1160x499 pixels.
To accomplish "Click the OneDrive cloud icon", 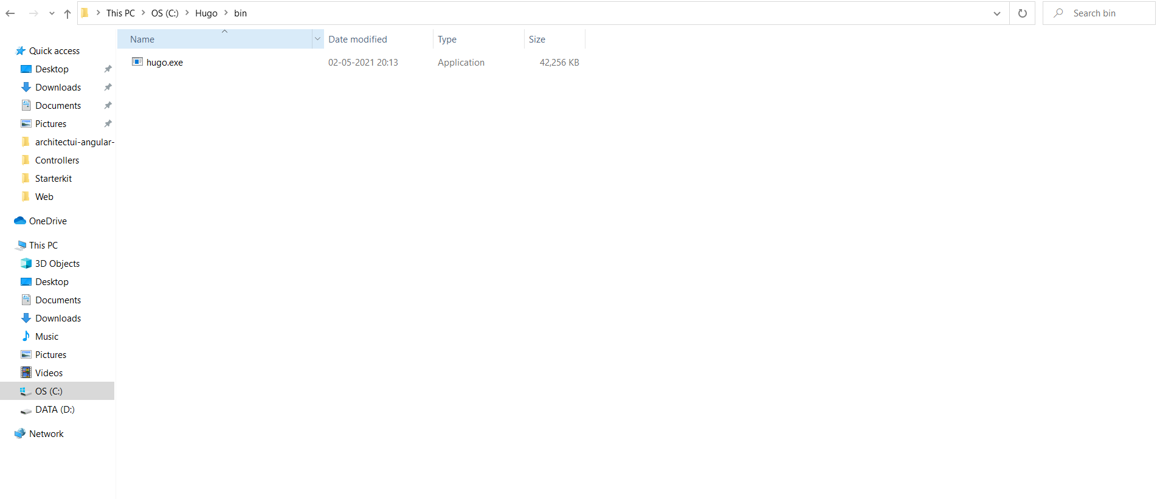I will pos(20,221).
